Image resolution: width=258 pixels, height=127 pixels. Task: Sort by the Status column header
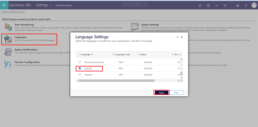click(143, 54)
